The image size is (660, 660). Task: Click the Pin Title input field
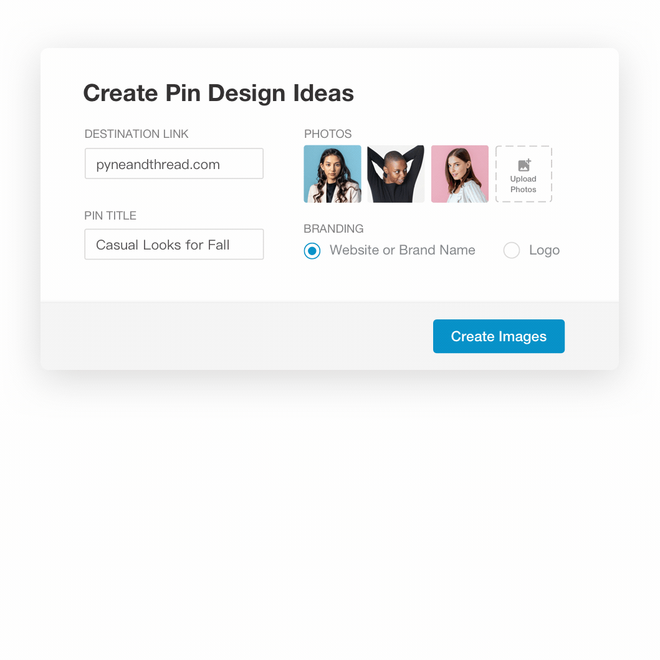tap(174, 245)
